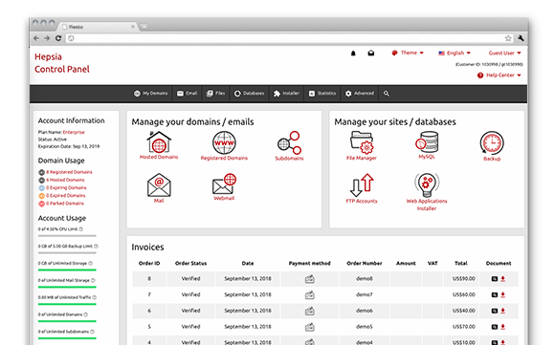
Task: Open the Mail envelope icon
Action: point(159,184)
